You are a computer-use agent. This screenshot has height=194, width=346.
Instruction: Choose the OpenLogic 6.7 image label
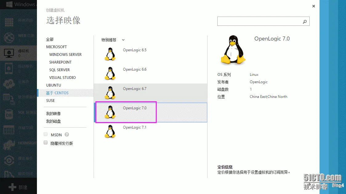(135, 89)
